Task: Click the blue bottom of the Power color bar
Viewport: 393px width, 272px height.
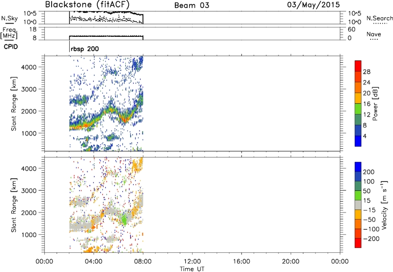Action: coord(358,141)
